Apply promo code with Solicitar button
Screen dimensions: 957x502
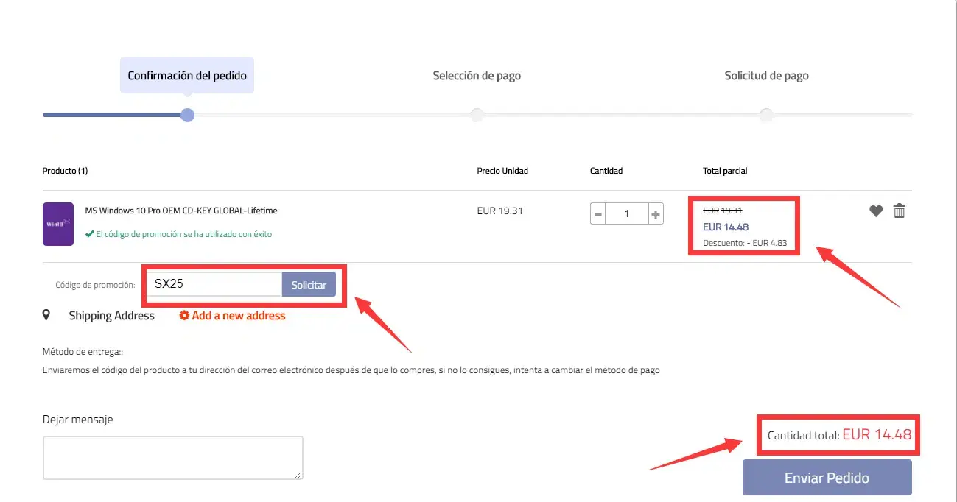309,285
